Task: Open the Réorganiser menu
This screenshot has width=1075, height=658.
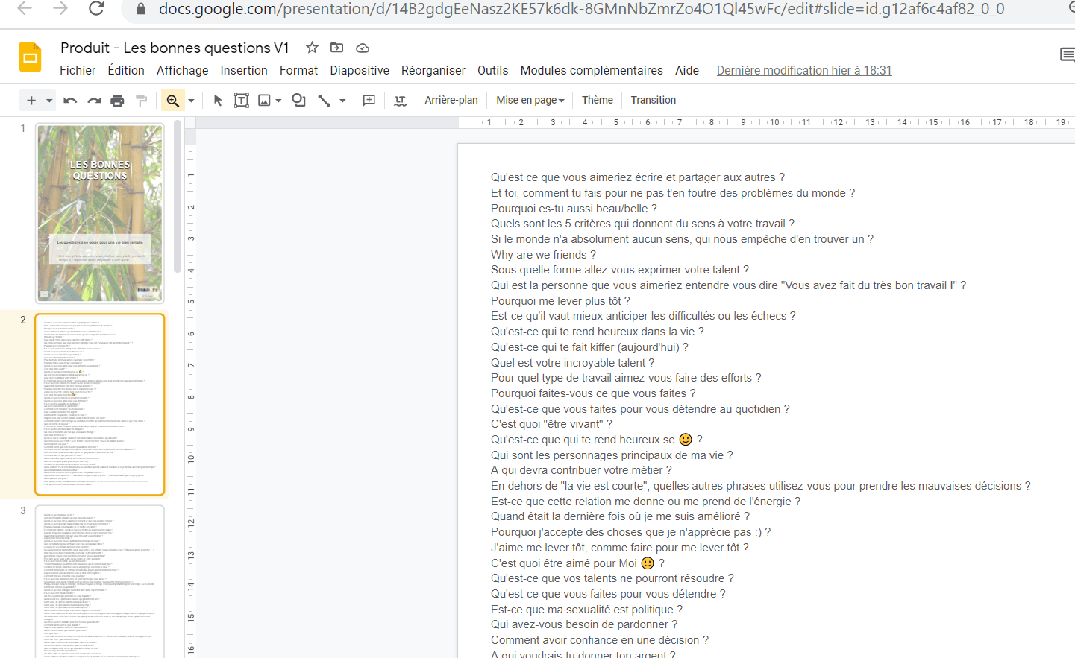Action: [x=433, y=70]
